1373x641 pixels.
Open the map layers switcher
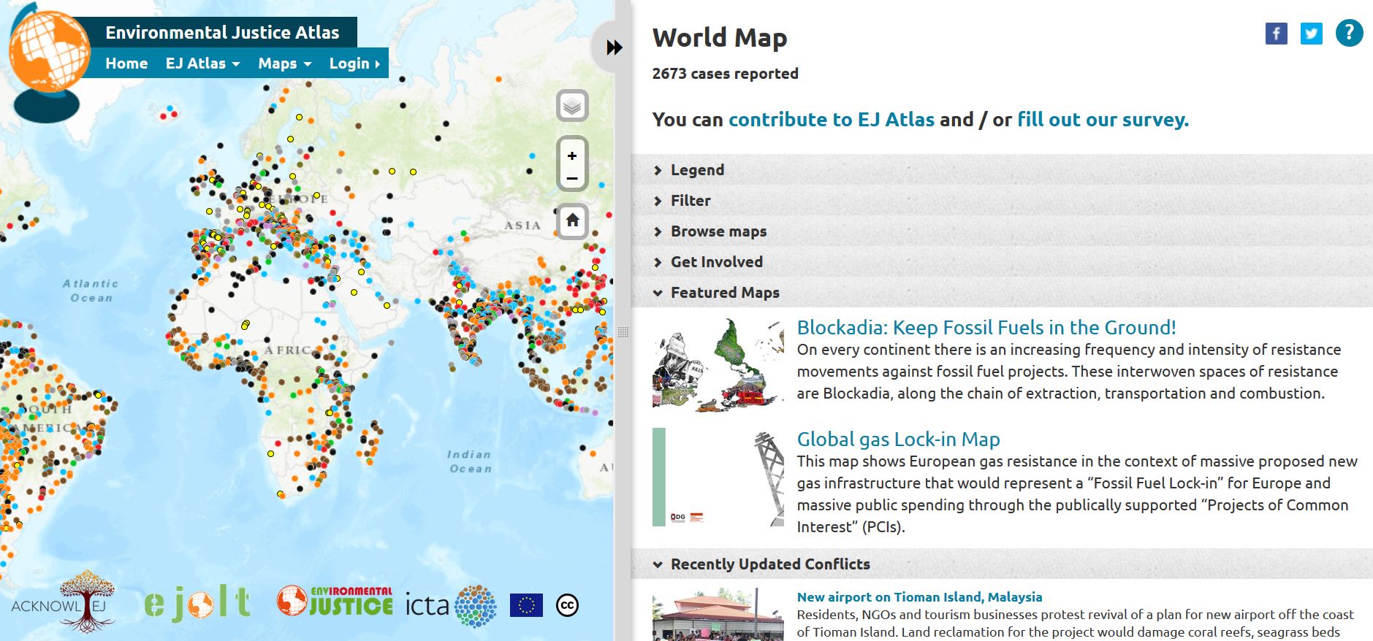[x=572, y=107]
